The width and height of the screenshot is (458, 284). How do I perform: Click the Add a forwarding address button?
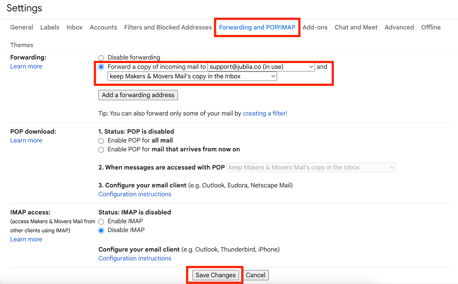tap(138, 95)
